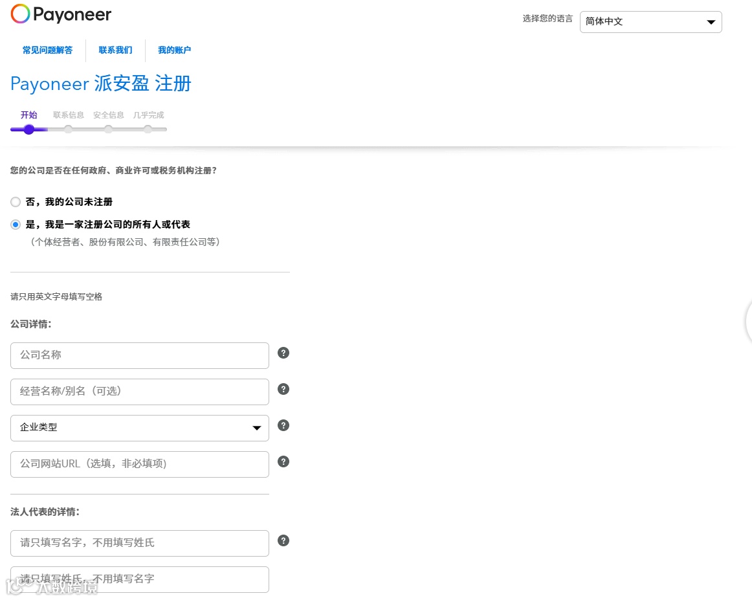Open the 简体中文 language dropdown
752x600 pixels.
(650, 22)
